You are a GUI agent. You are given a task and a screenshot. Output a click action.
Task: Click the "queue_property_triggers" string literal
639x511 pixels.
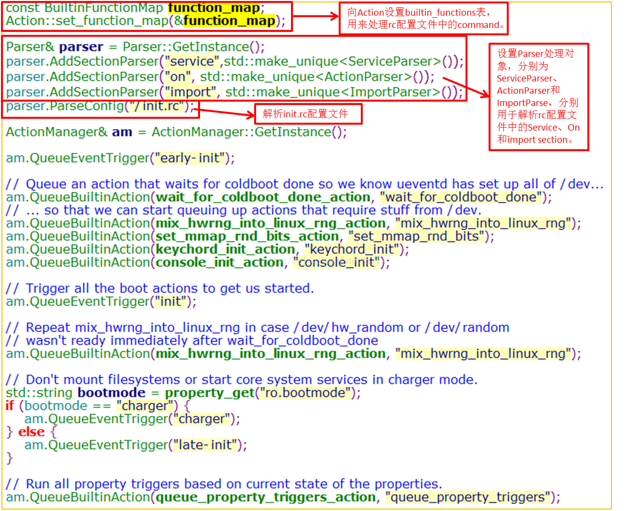point(468,497)
